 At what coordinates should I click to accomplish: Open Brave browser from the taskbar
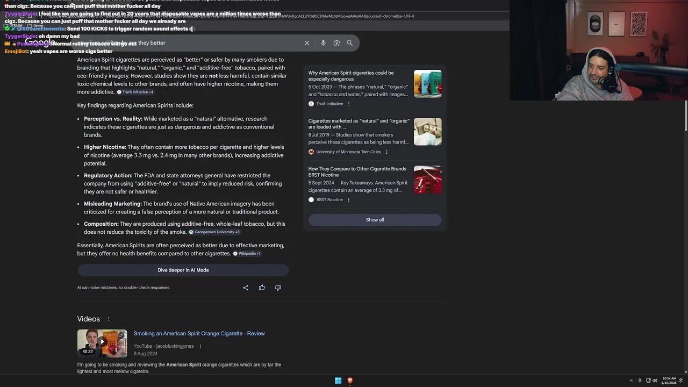pos(350,381)
